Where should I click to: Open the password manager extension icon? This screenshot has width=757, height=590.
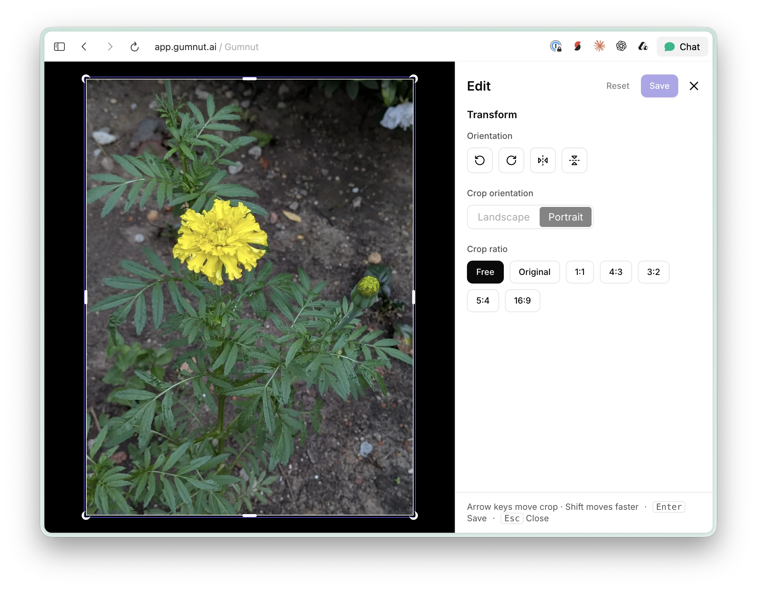pos(556,47)
